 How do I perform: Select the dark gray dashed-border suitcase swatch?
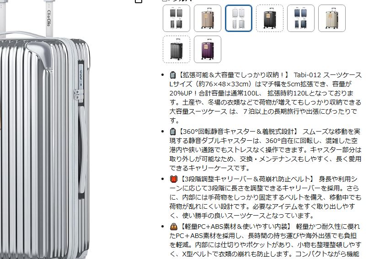pos(176,49)
